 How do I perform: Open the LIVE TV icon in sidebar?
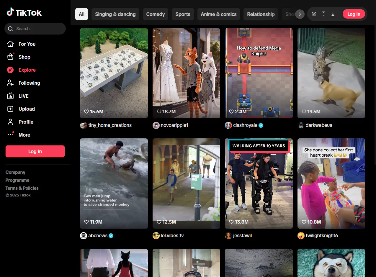pos(10,96)
